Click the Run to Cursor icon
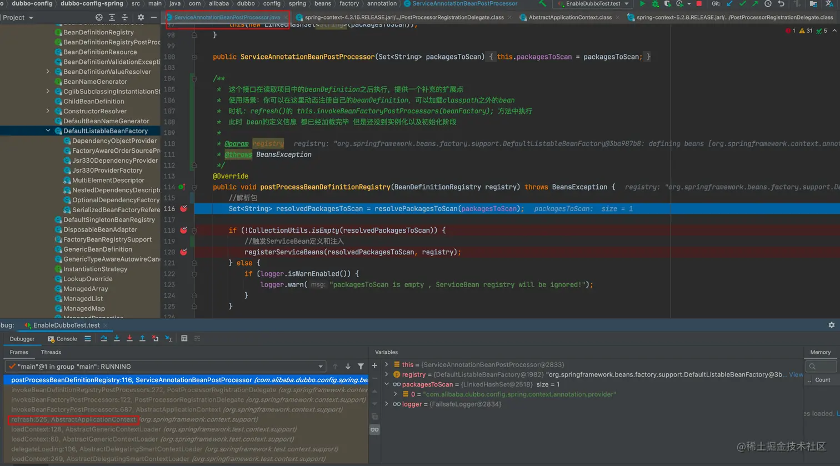 (168, 338)
